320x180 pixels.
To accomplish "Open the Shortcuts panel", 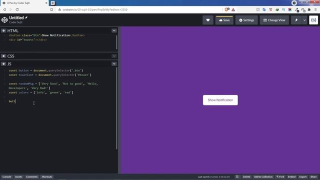I will [x=47, y=176].
